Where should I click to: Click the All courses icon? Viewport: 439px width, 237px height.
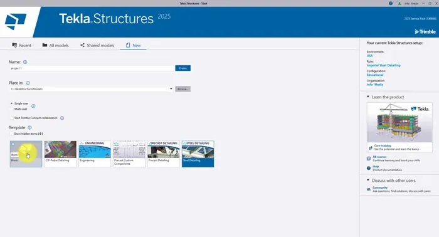pos(369,159)
